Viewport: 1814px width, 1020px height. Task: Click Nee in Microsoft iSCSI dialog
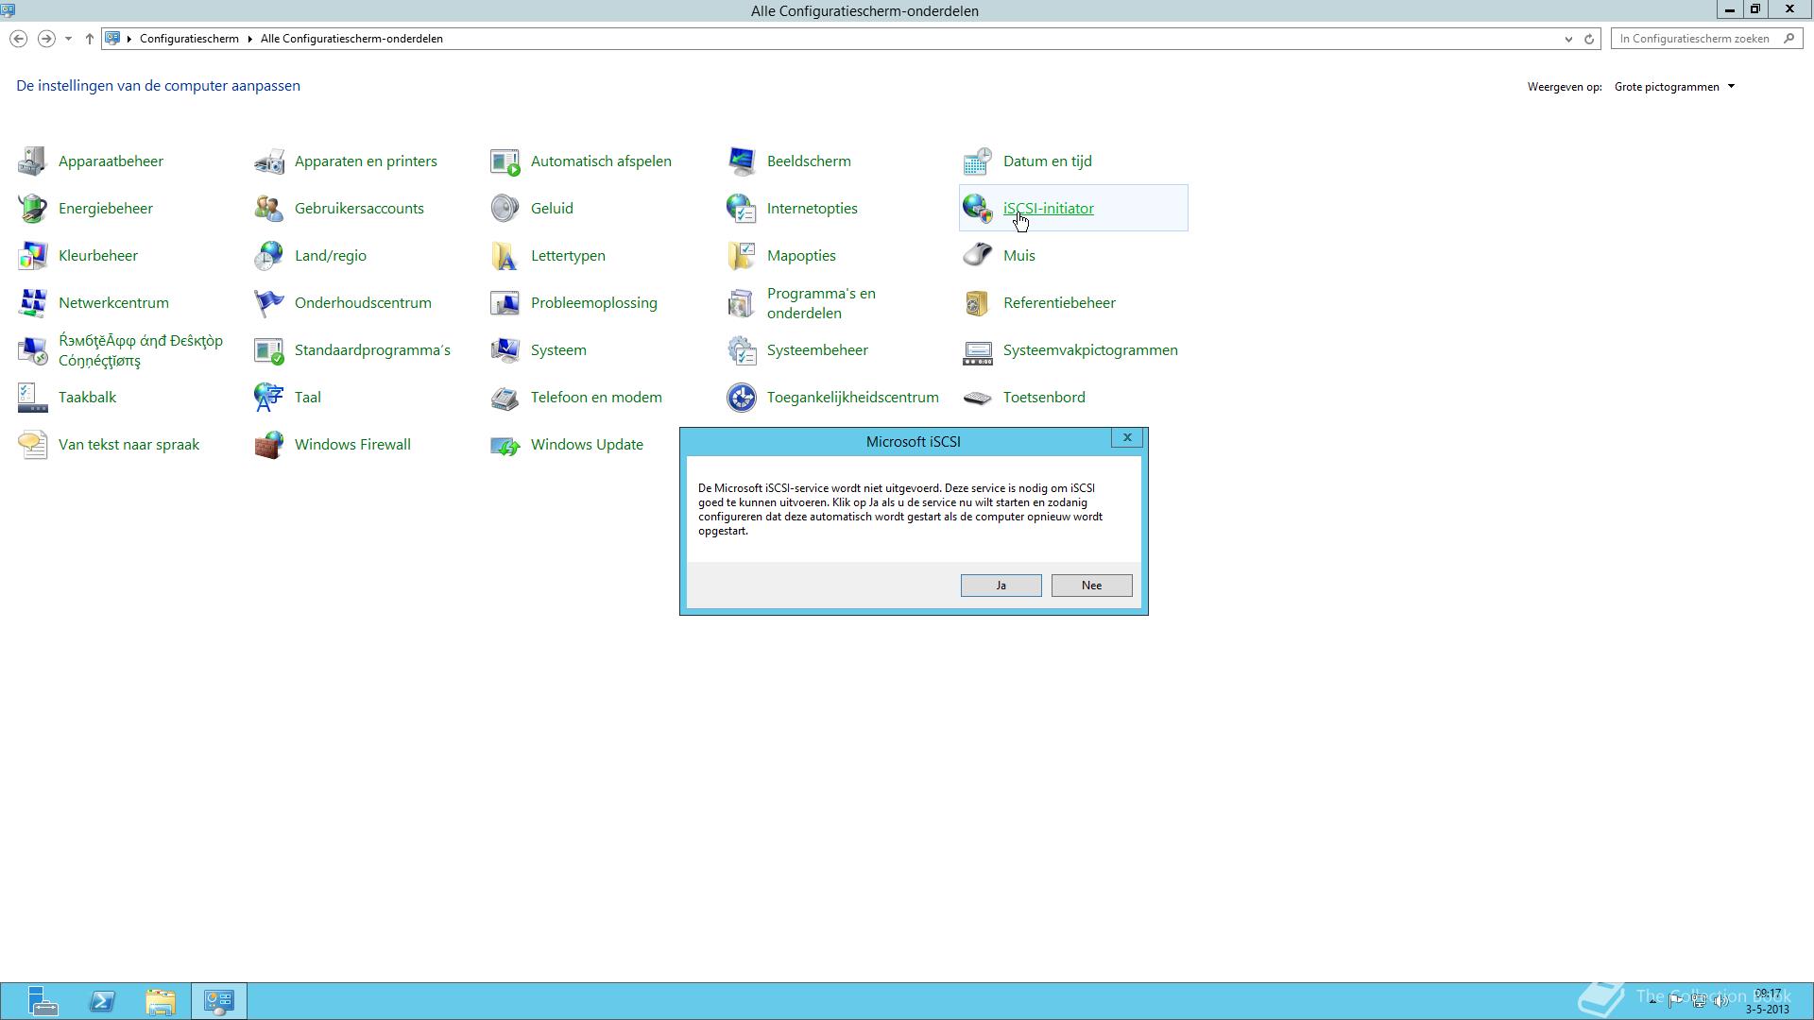tap(1091, 586)
